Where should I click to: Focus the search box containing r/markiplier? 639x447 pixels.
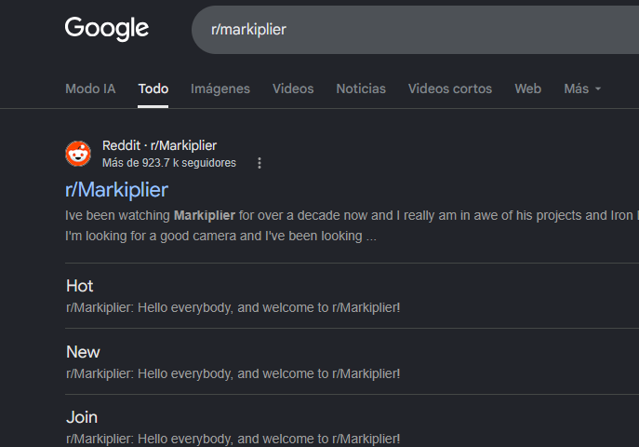click(415, 30)
